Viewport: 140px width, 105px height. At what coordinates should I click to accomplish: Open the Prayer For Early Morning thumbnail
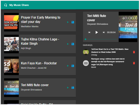(11, 22)
